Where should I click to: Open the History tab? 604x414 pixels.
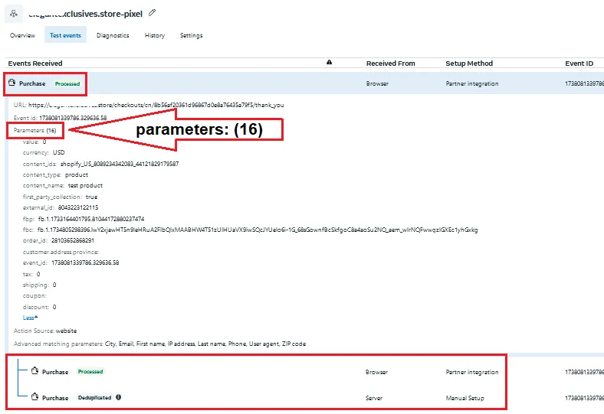[x=155, y=35]
